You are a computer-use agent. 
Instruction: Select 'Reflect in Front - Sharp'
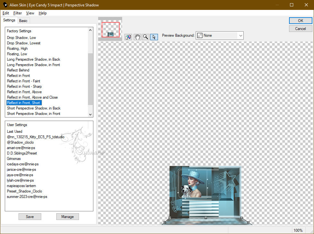click(x=24, y=87)
